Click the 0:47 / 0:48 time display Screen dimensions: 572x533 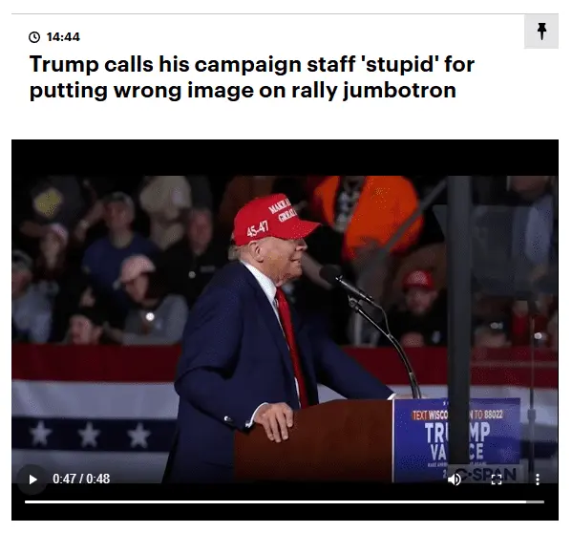pos(81,479)
